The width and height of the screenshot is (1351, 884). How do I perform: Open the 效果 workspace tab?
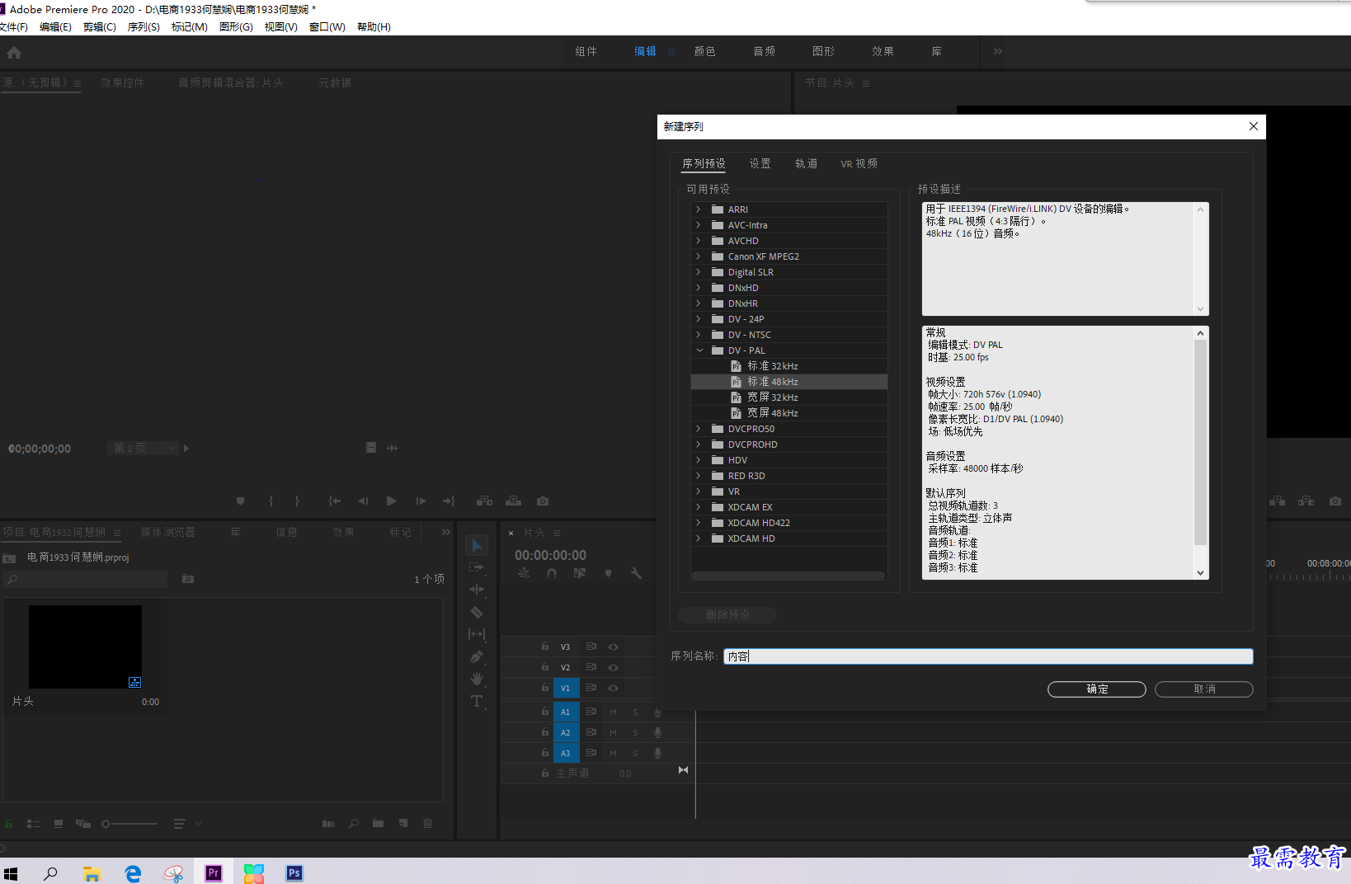coord(883,51)
